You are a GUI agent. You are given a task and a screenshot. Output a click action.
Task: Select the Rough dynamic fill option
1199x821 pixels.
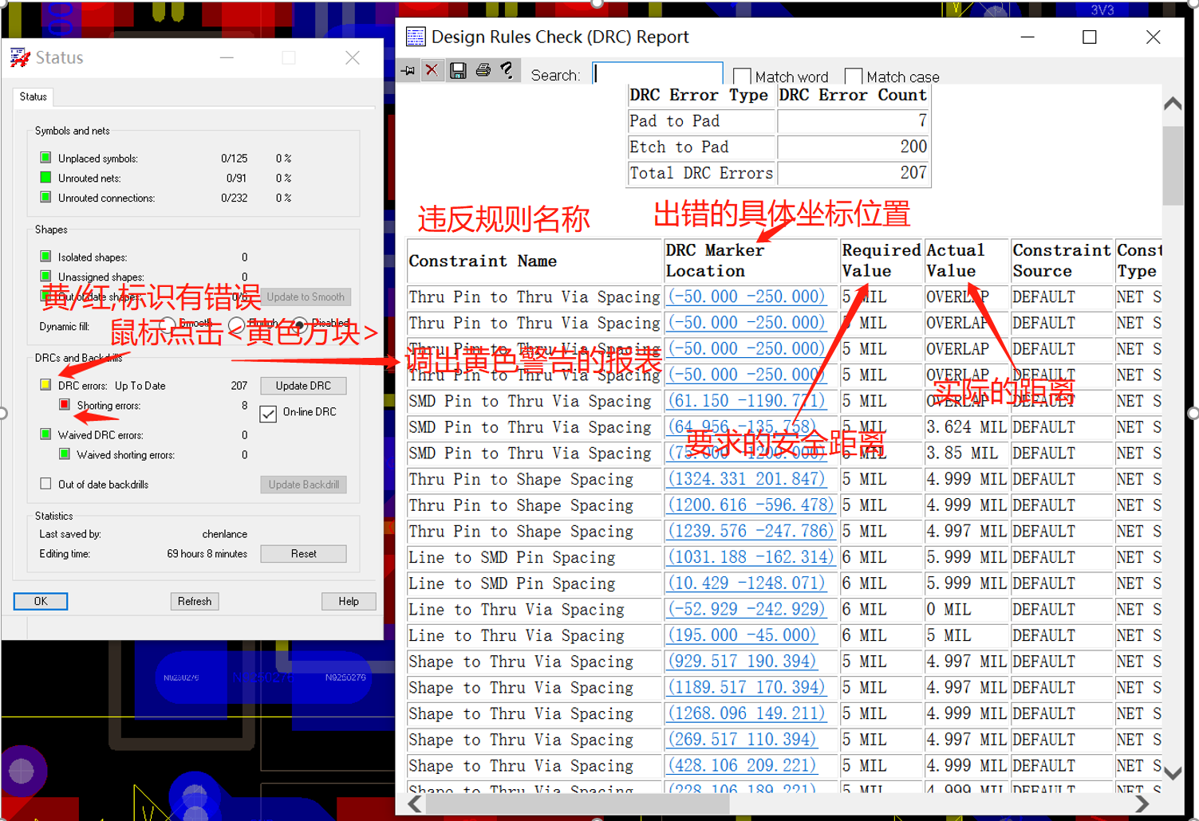[x=235, y=325]
